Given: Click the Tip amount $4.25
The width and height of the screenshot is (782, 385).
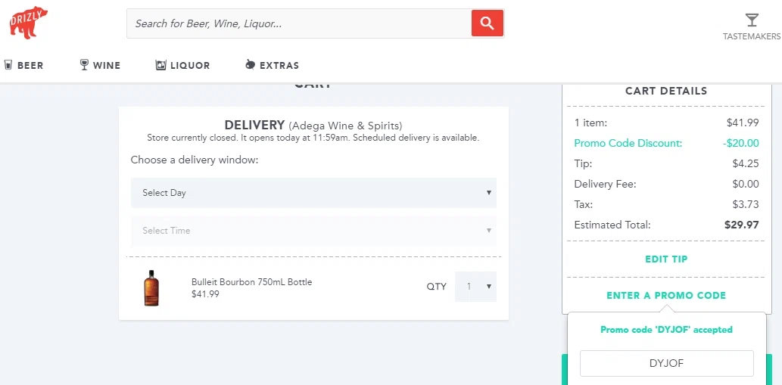Looking at the screenshot, I should [x=746, y=164].
